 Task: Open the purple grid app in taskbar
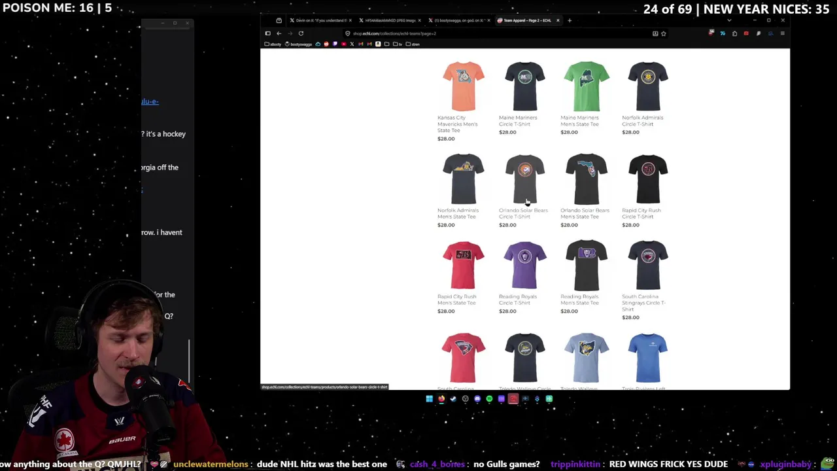point(502,398)
